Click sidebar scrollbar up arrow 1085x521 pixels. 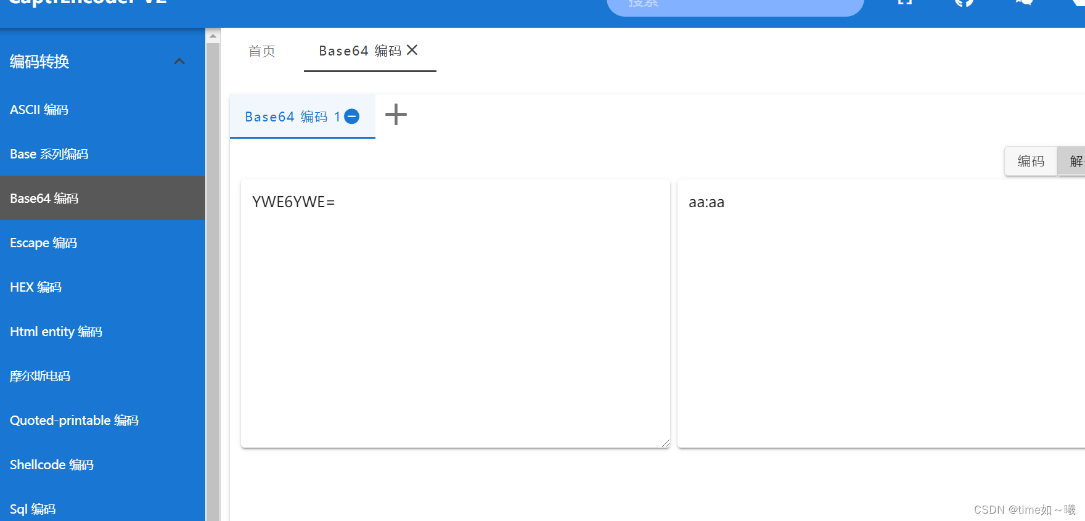point(213,36)
